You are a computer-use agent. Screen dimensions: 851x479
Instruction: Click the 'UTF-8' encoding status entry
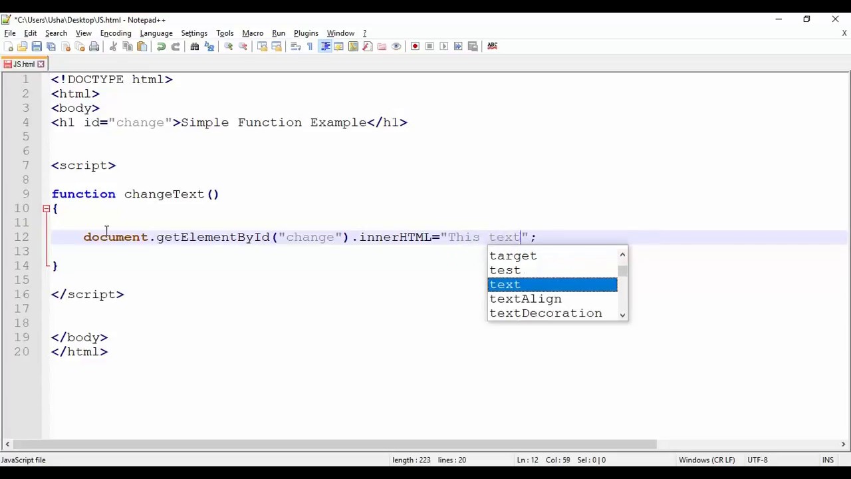click(x=757, y=460)
